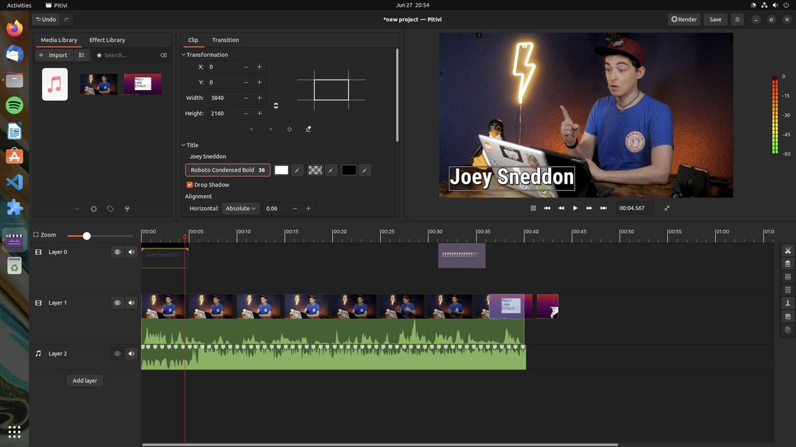
Task: Pick background color with second eyedropper
Action: click(330, 170)
